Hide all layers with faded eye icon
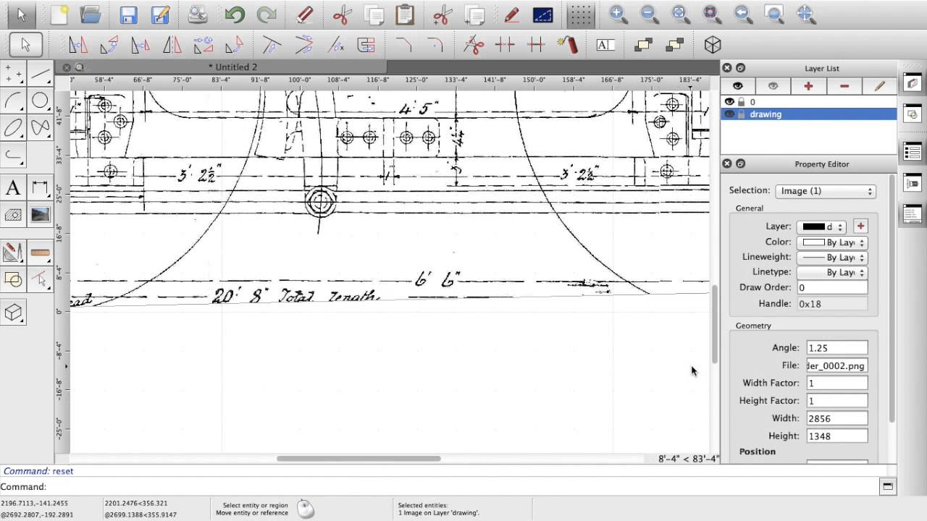This screenshot has height=521, width=927. click(773, 86)
